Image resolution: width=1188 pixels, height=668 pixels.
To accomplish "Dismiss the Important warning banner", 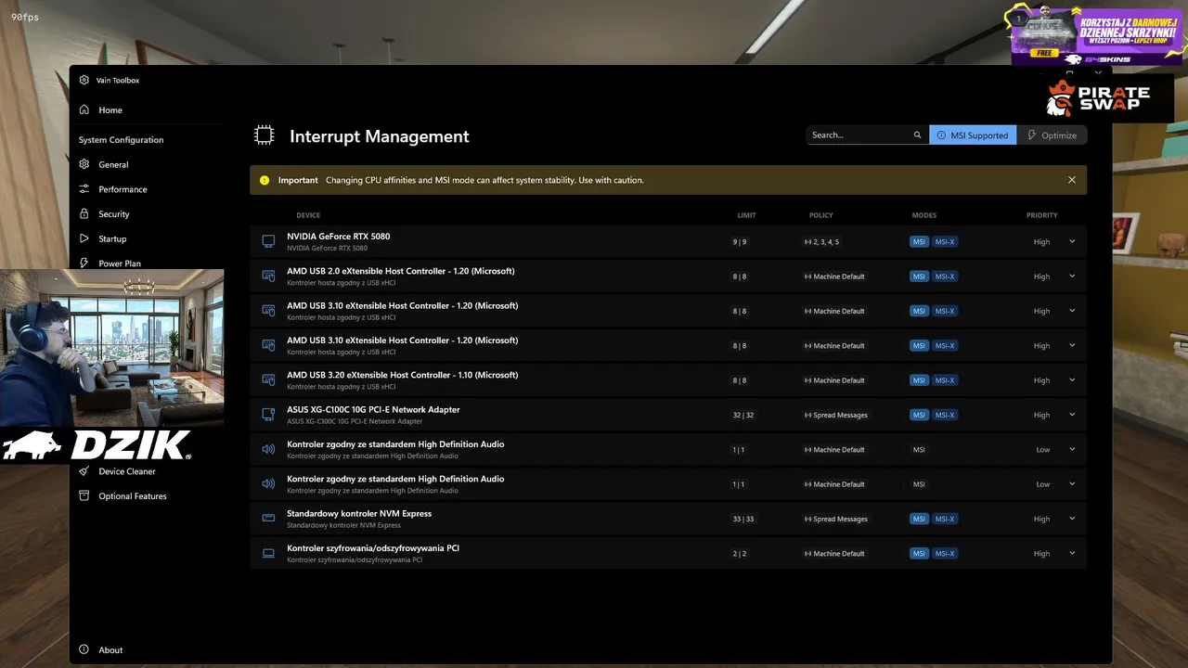I will click(1072, 180).
